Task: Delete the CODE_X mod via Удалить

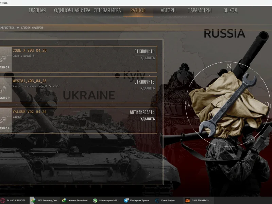Action: [148, 58]
